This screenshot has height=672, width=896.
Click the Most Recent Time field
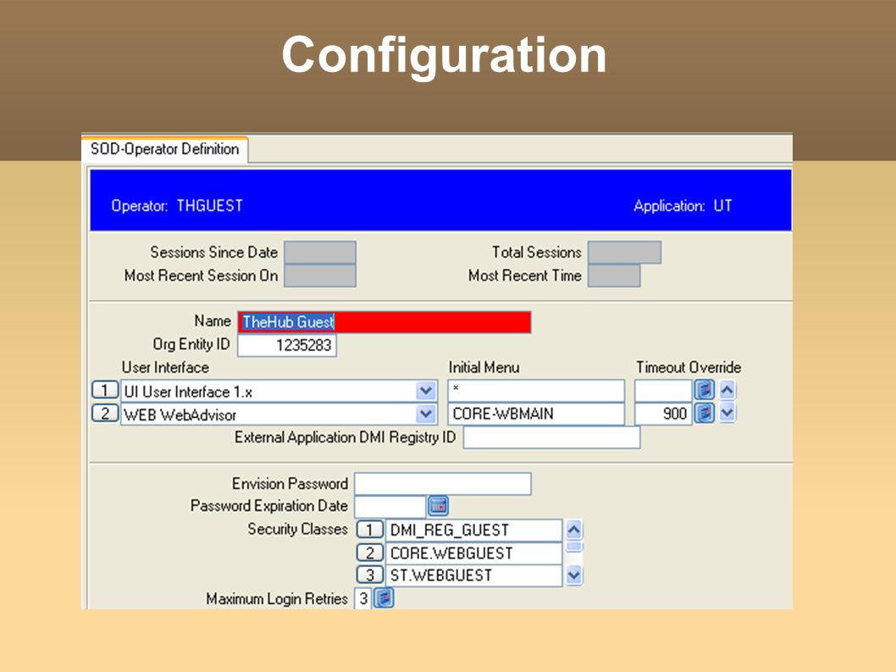(x=614, y=275)
